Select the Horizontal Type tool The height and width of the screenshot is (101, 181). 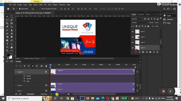7,44
